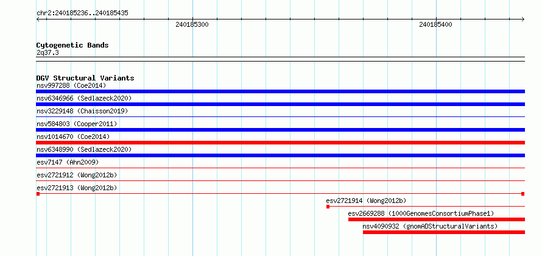
Task: Click the 240185300 ruler position label
Action: point(192,24)
